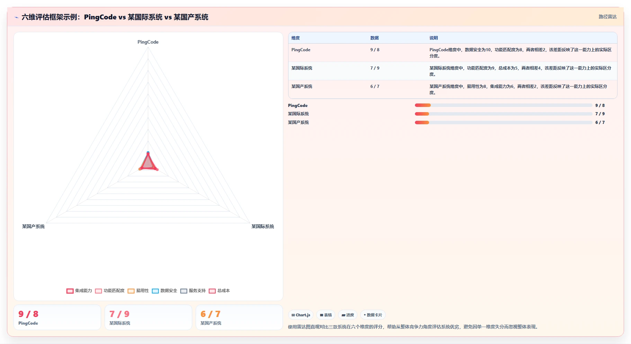This screenshot has width=631, height=344.
Task: Click the PingCode progress row label
Action: 297,106
